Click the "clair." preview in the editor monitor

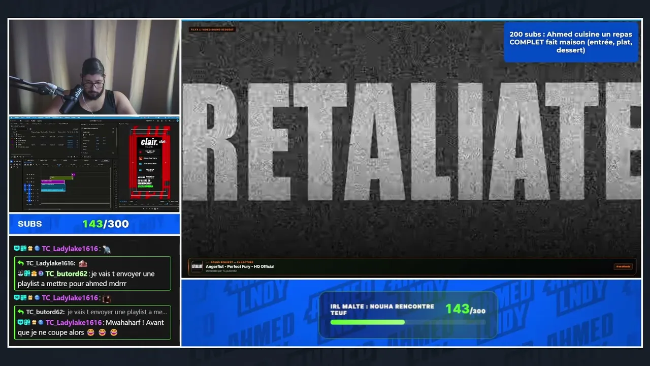[x=149, y=162]
